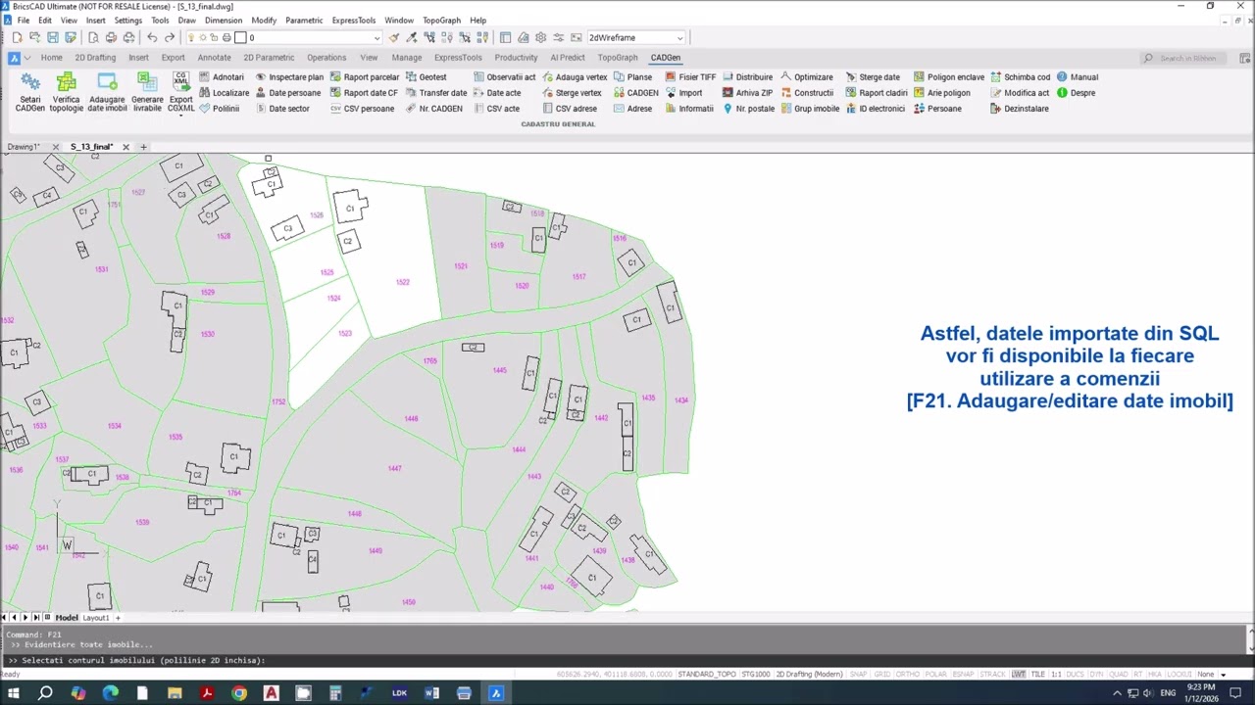Open Observatii act

click(504, 77)
